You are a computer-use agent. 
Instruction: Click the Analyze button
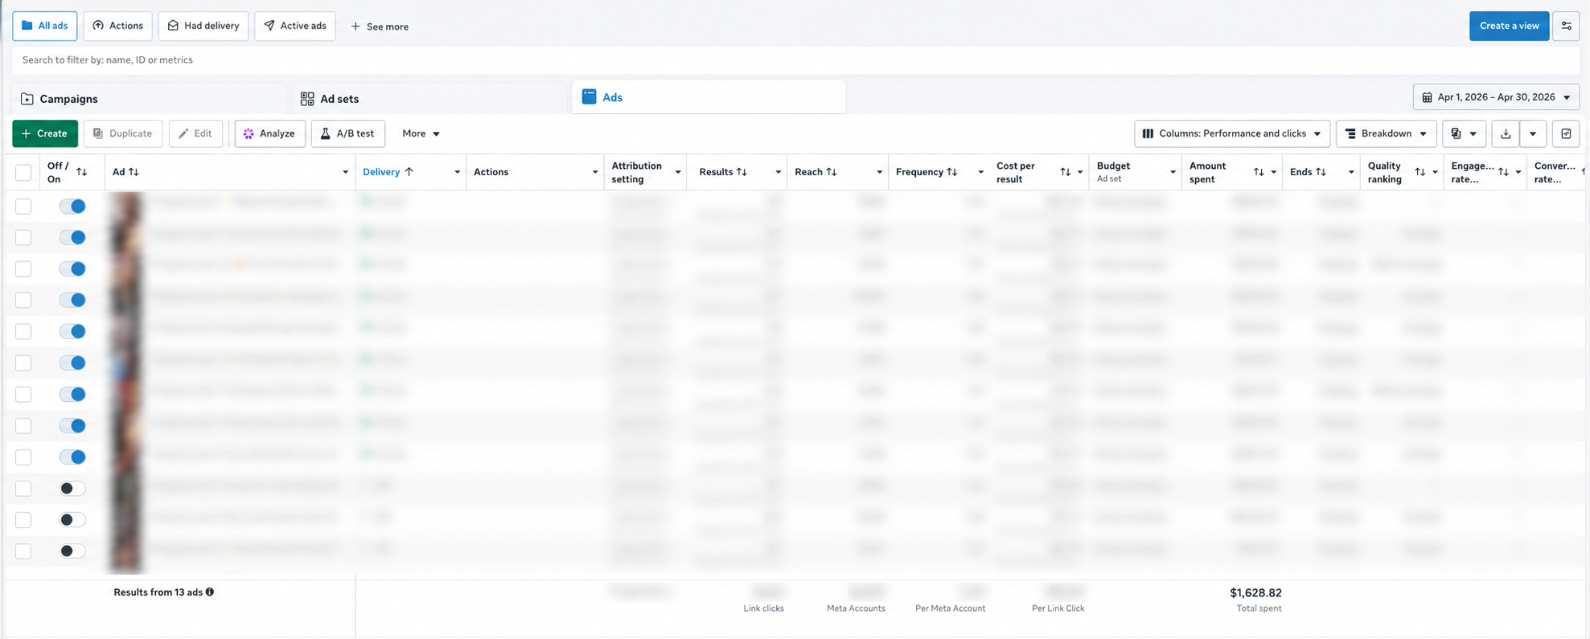pyautogui.click(x=270, y=133)
